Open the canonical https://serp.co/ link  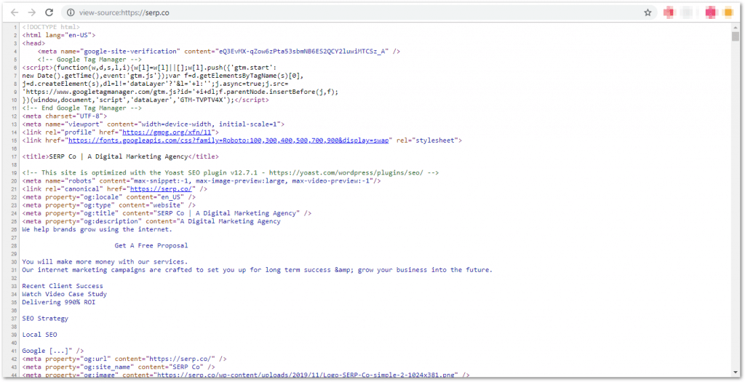click(x=161, y=188)
